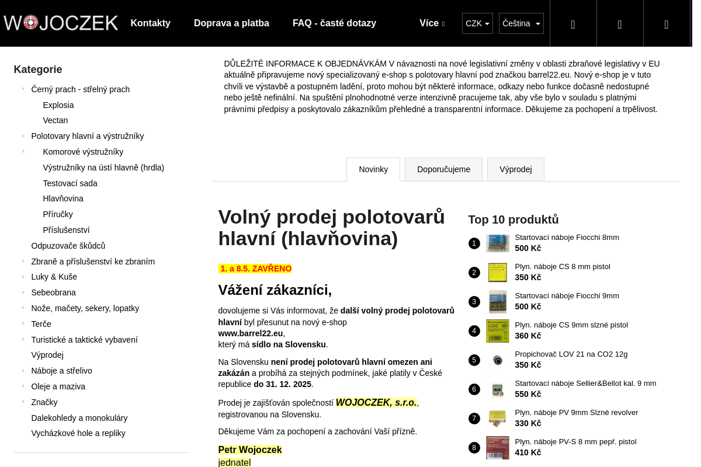
Task: Select the Vectan subcategory
Action: (x=55, y=120)
